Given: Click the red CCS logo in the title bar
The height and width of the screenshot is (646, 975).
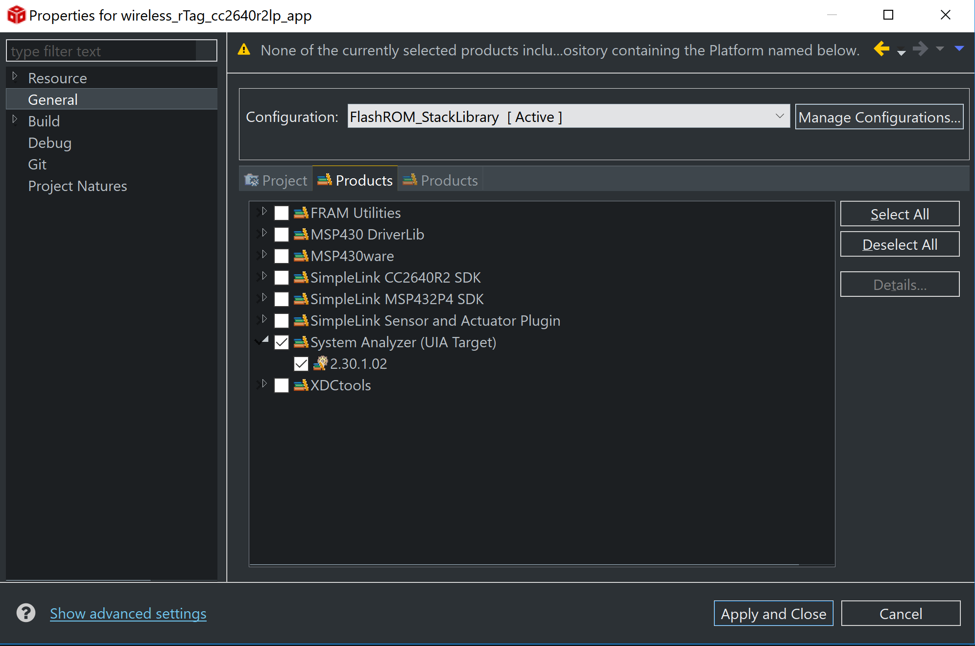Looking at the screenshot, I should coord(16,15).
